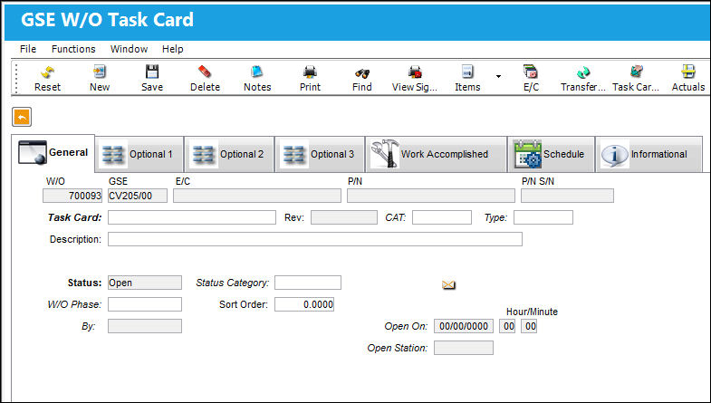The image size is (711, 403).
Task: Click the Description text field
Action: pos(315,239)
